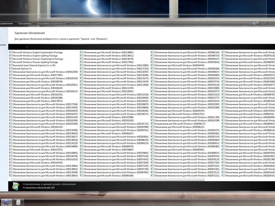Select security update KB3138910
The width and height of the screenshot is (275, 206).
point(44,175)
